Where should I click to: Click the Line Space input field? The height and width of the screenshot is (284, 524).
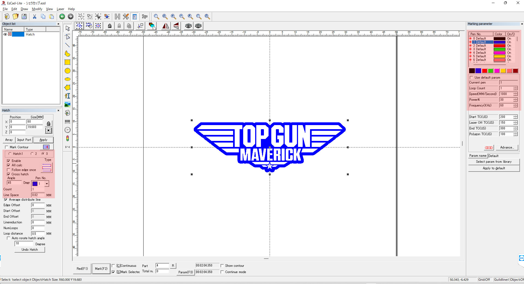[38, 195]
